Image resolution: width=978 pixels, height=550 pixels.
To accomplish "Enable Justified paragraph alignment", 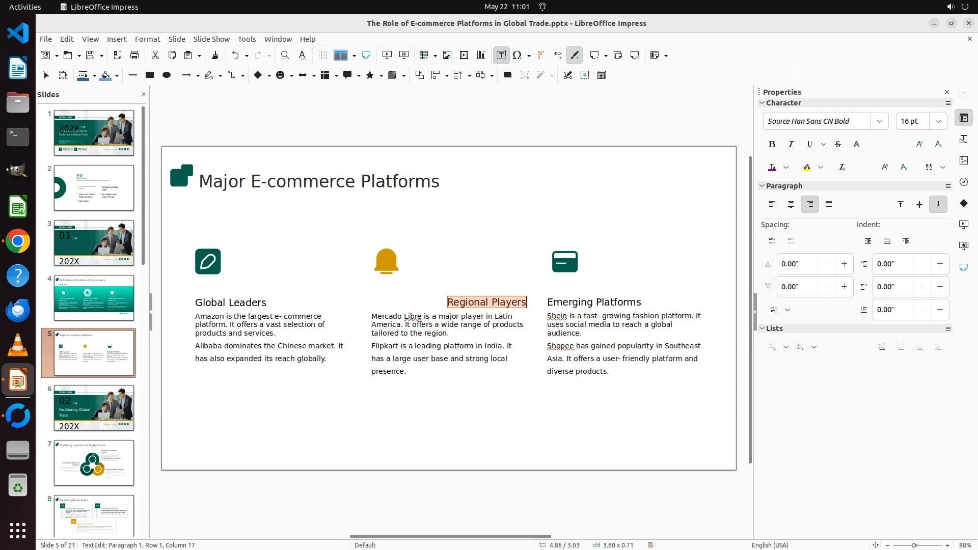I will (x=829, y=204).
